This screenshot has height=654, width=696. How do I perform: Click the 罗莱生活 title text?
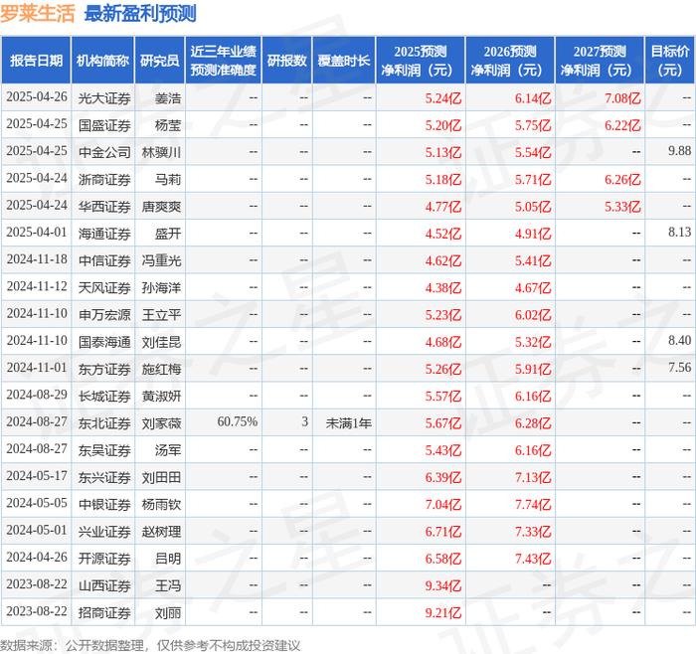[38, 13]
